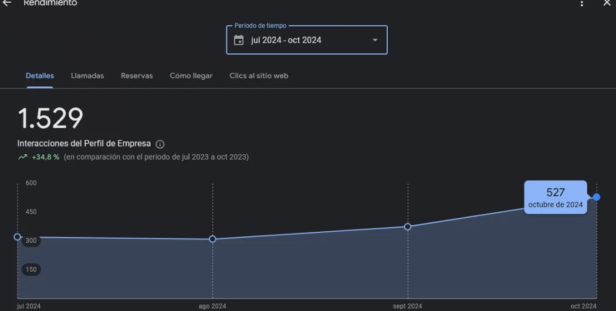This screenshot has width=616, height=311.
Task: Open the Llamadas tab
Action: [x=87, y=76]
